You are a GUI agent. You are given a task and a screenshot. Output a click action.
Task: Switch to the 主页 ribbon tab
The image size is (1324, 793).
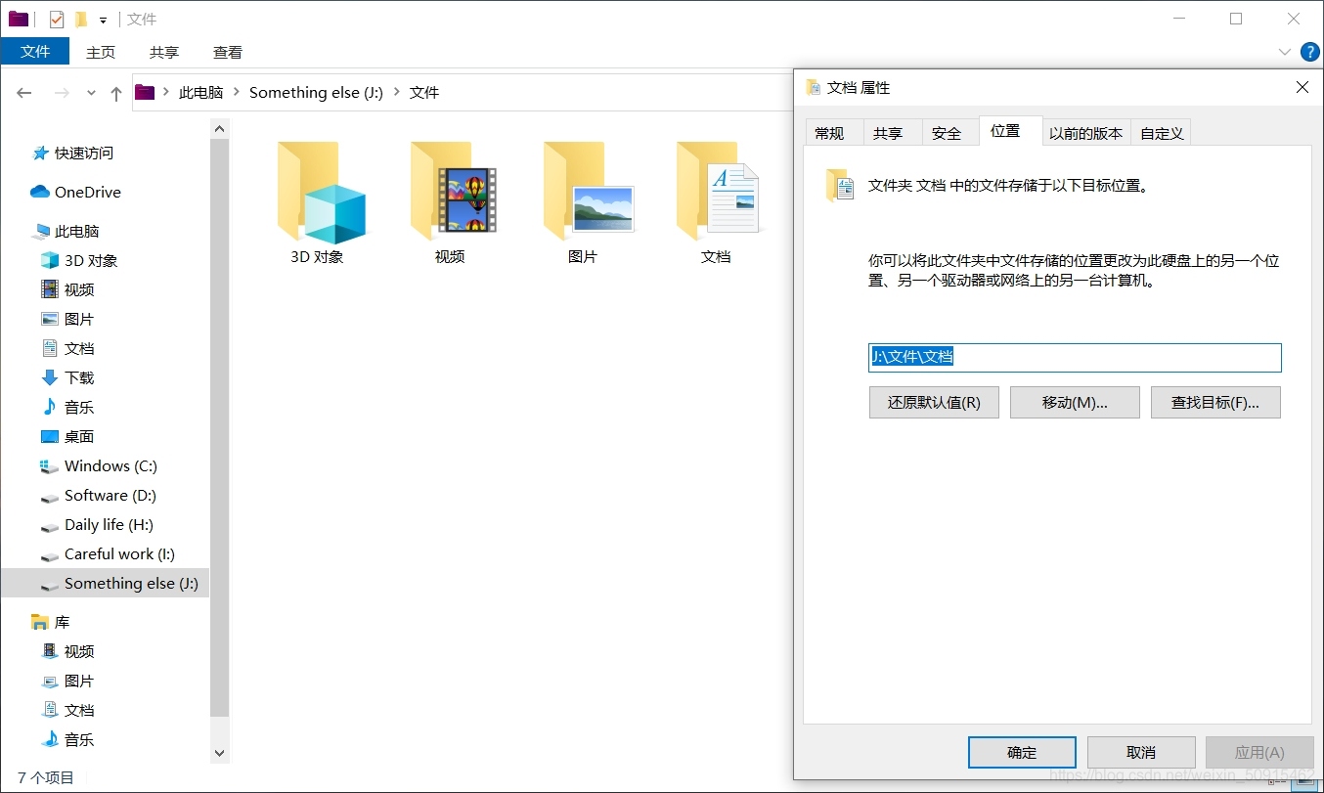(101, 52)
